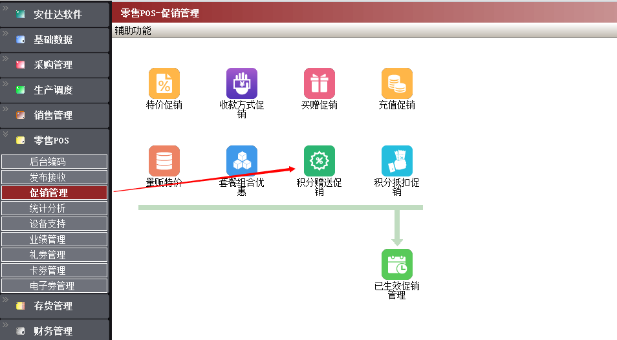Expand the 基础数据 section chevron
The width and height of the screenshot is (617, 340).
tap(5, 33)
